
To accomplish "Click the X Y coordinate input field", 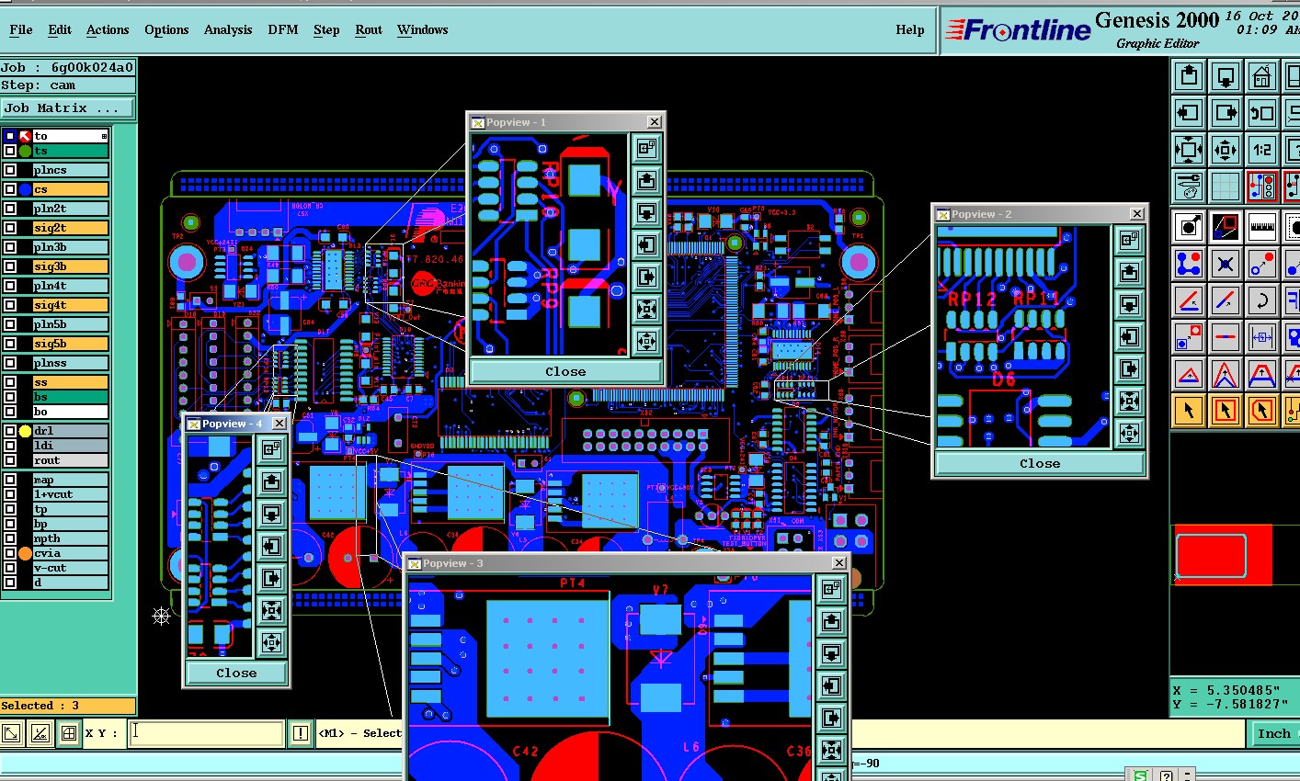I will pyautogui.click(x=206, y=732).
